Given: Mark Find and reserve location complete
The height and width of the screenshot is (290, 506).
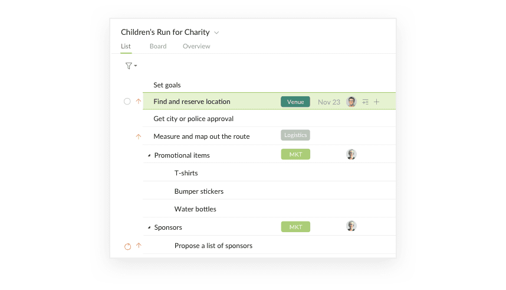Looking at the screenshot, I should click(x=127, y=102).
